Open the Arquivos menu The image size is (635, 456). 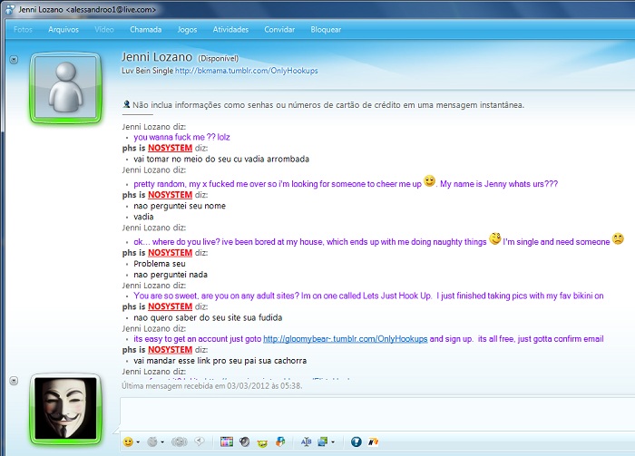click(x=63, y=29)
